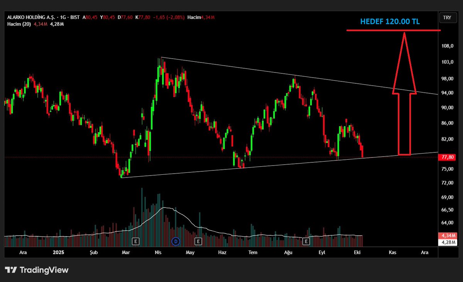This screenshot has width=463, height=282.
Task: Click the K77,80 close value
Action: pos(143,17)
